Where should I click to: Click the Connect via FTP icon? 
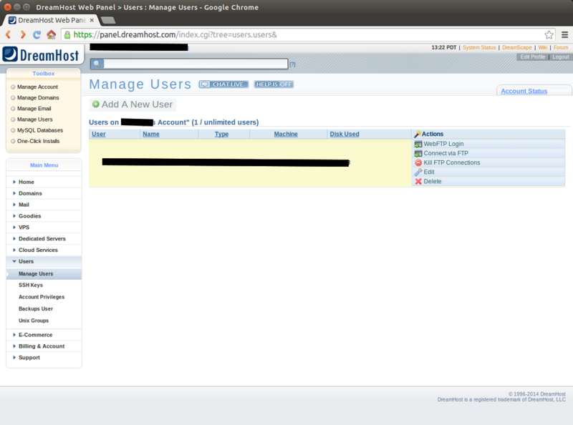coord(418,154)
